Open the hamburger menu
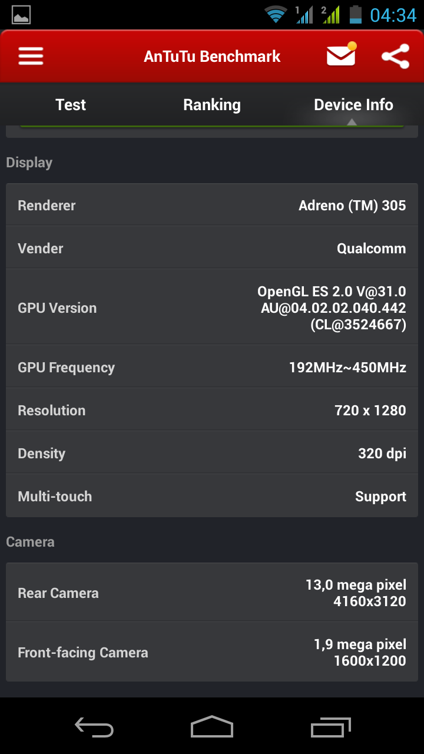The image size is (424, 754). coord(31,57)
